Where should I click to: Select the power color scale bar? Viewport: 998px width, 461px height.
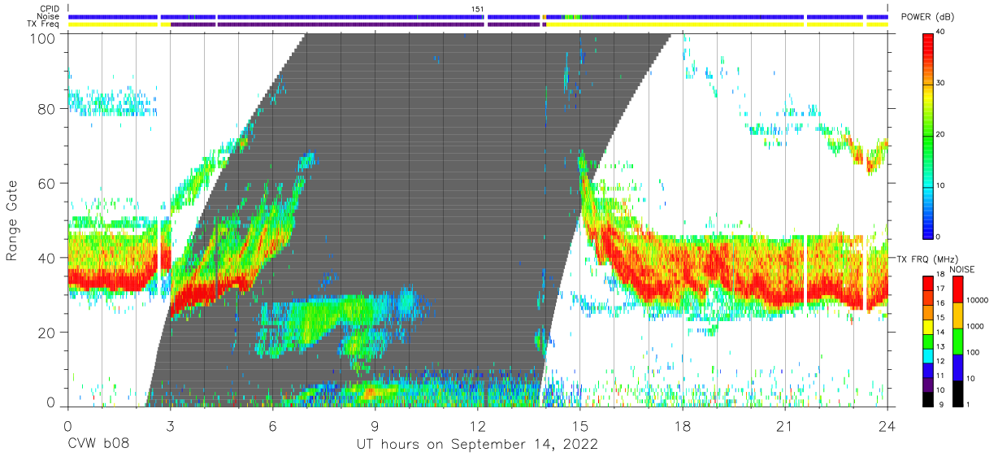[x=930, y=135]
